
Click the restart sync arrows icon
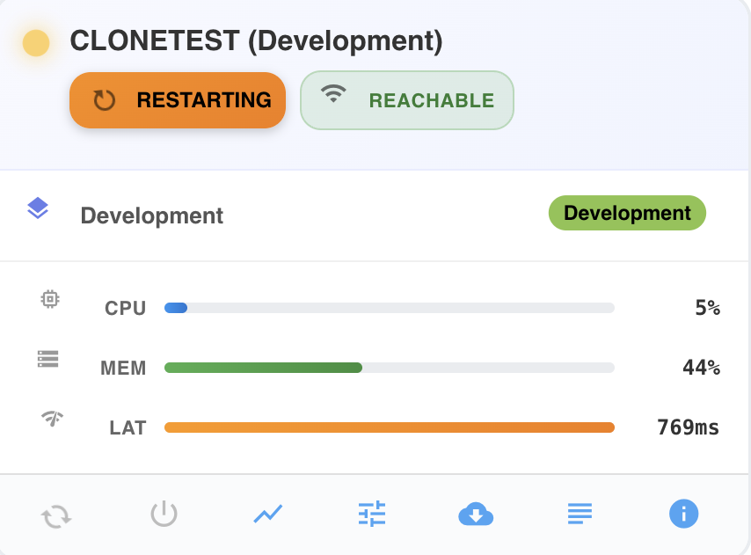[56, 516]
